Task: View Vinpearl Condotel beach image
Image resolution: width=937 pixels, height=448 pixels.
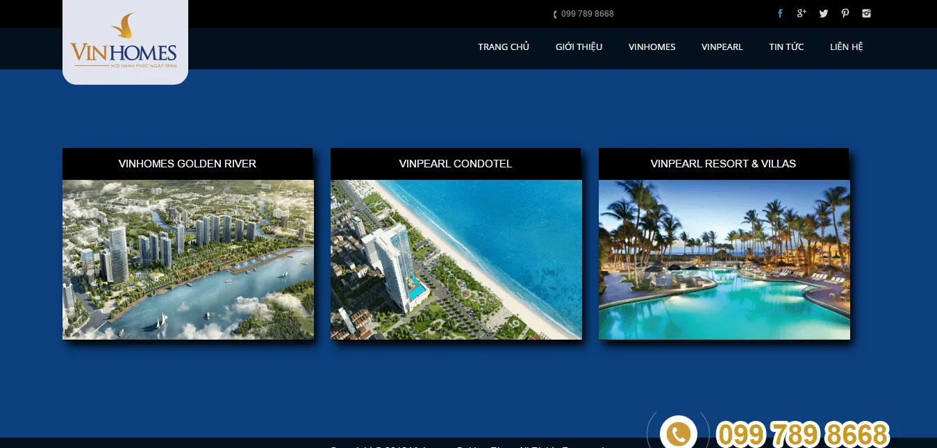Action: [456, 260]
